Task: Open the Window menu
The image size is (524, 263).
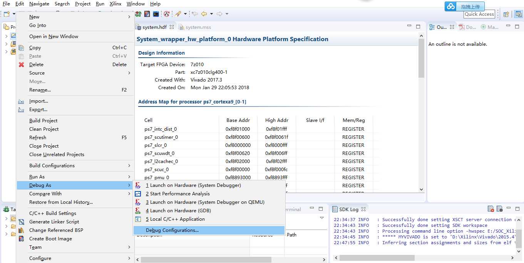Action: click(136, 3)
